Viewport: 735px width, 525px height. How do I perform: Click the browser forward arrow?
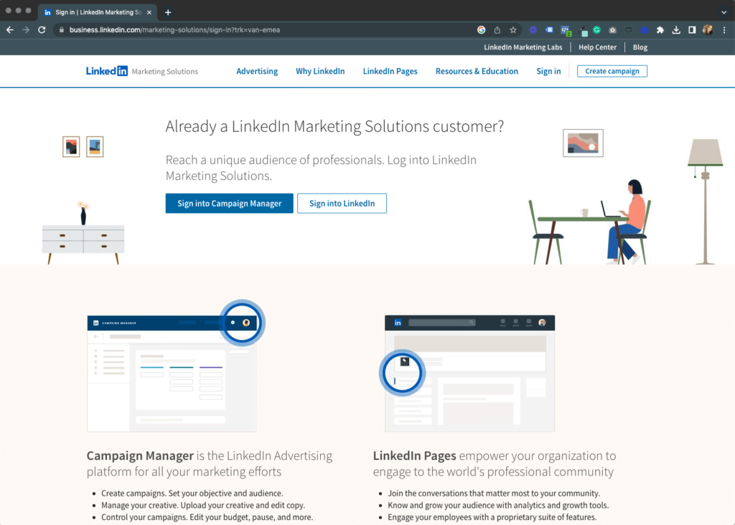click(x=26, y=30)
